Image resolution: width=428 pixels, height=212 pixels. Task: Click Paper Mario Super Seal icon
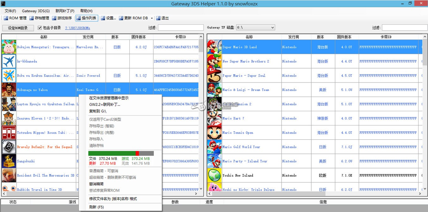(x=214, y=76)
